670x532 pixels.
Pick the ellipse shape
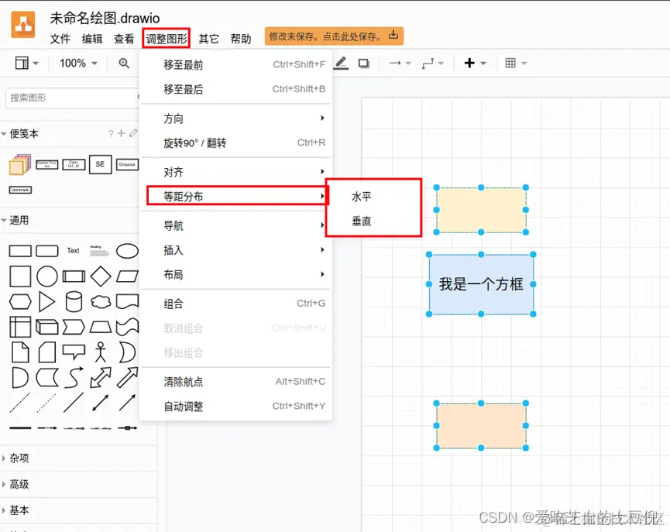tap(127, 251)
